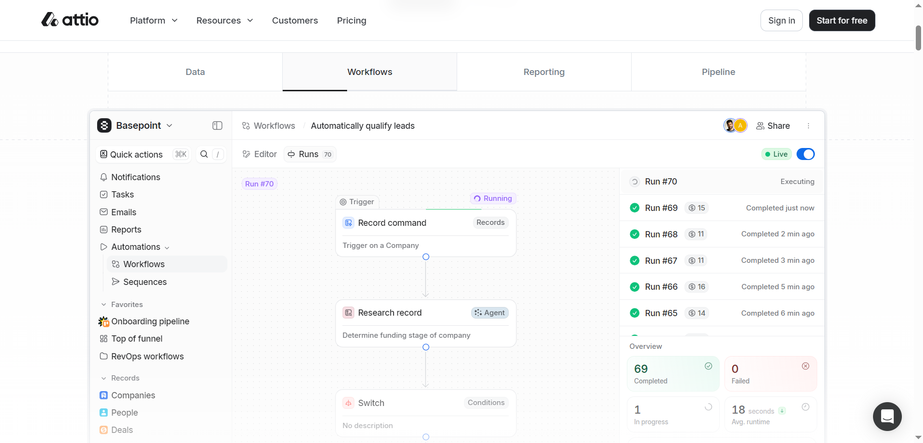The image size is (923, 443).
Task: Select Sequences under Automations
Action: coord(144,282)
